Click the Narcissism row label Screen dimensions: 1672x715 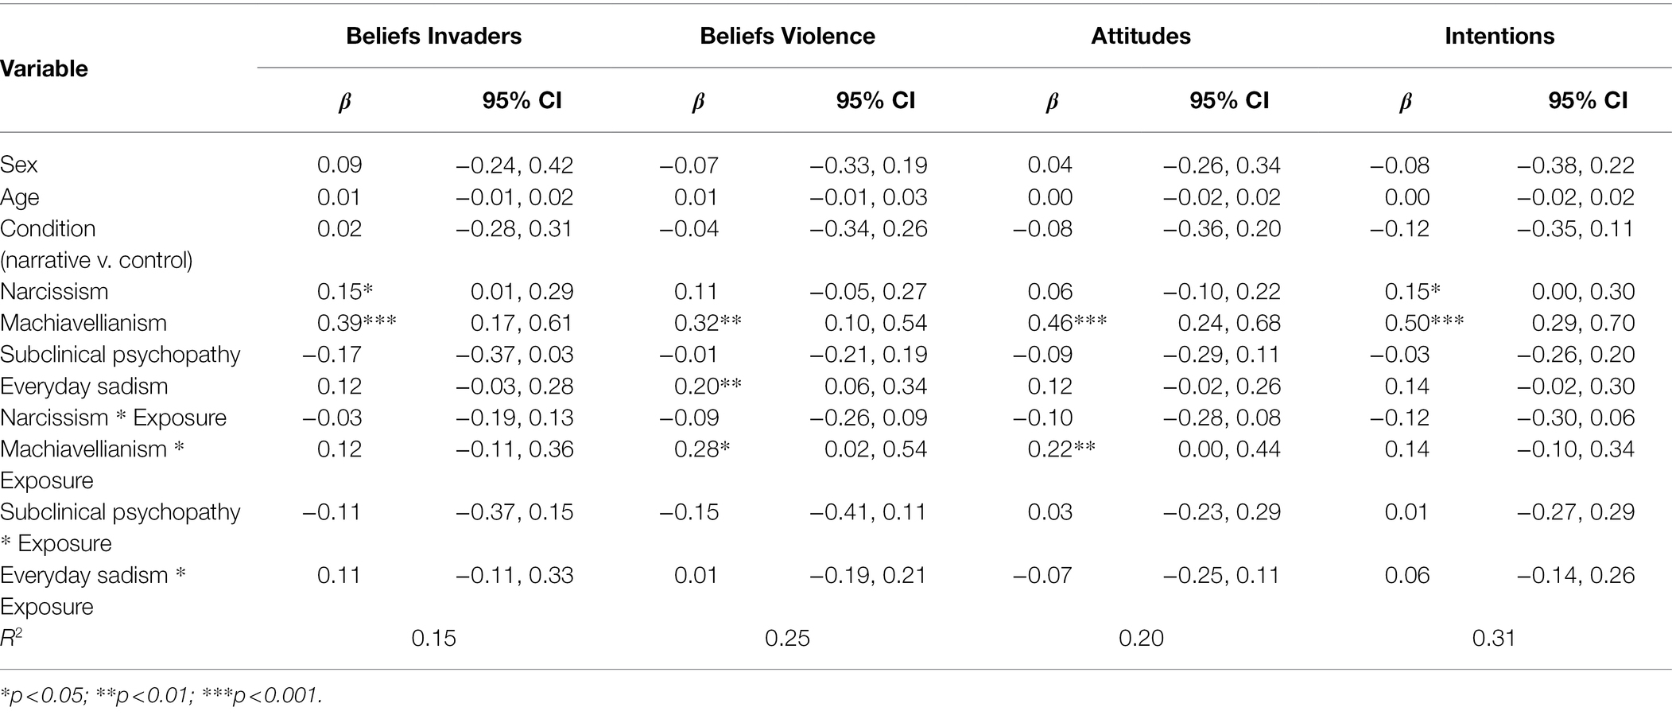click(x=54, y=291)
